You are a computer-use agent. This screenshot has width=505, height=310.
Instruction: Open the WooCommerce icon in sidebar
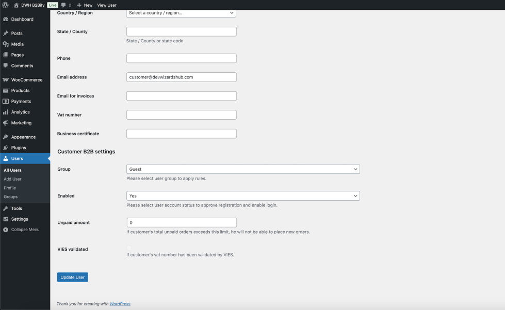[x=6, y=80]
